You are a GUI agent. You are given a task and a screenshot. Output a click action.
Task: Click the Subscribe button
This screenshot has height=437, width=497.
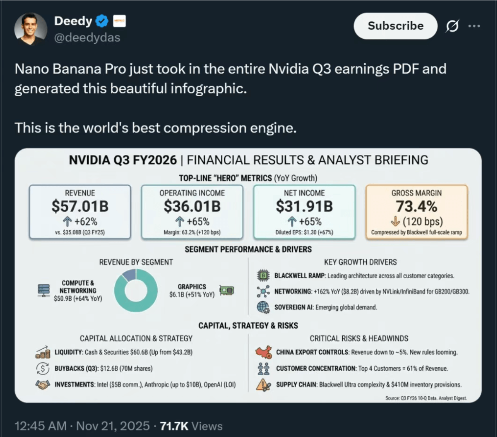[395, 26]
